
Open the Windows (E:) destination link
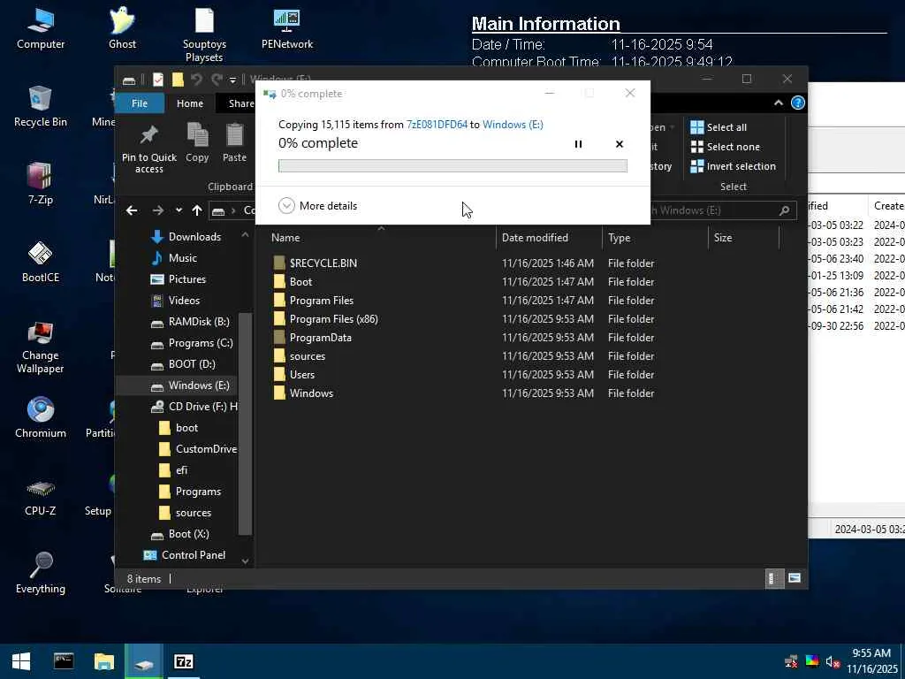[x=513, y=124]
